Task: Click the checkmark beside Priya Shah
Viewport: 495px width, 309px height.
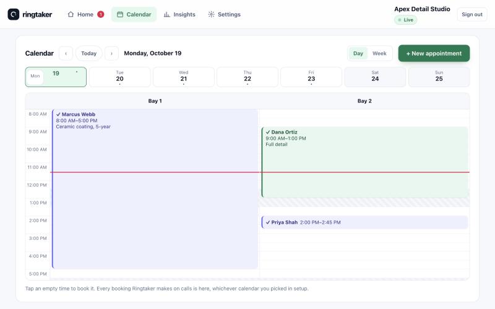Action: point(268,222)
